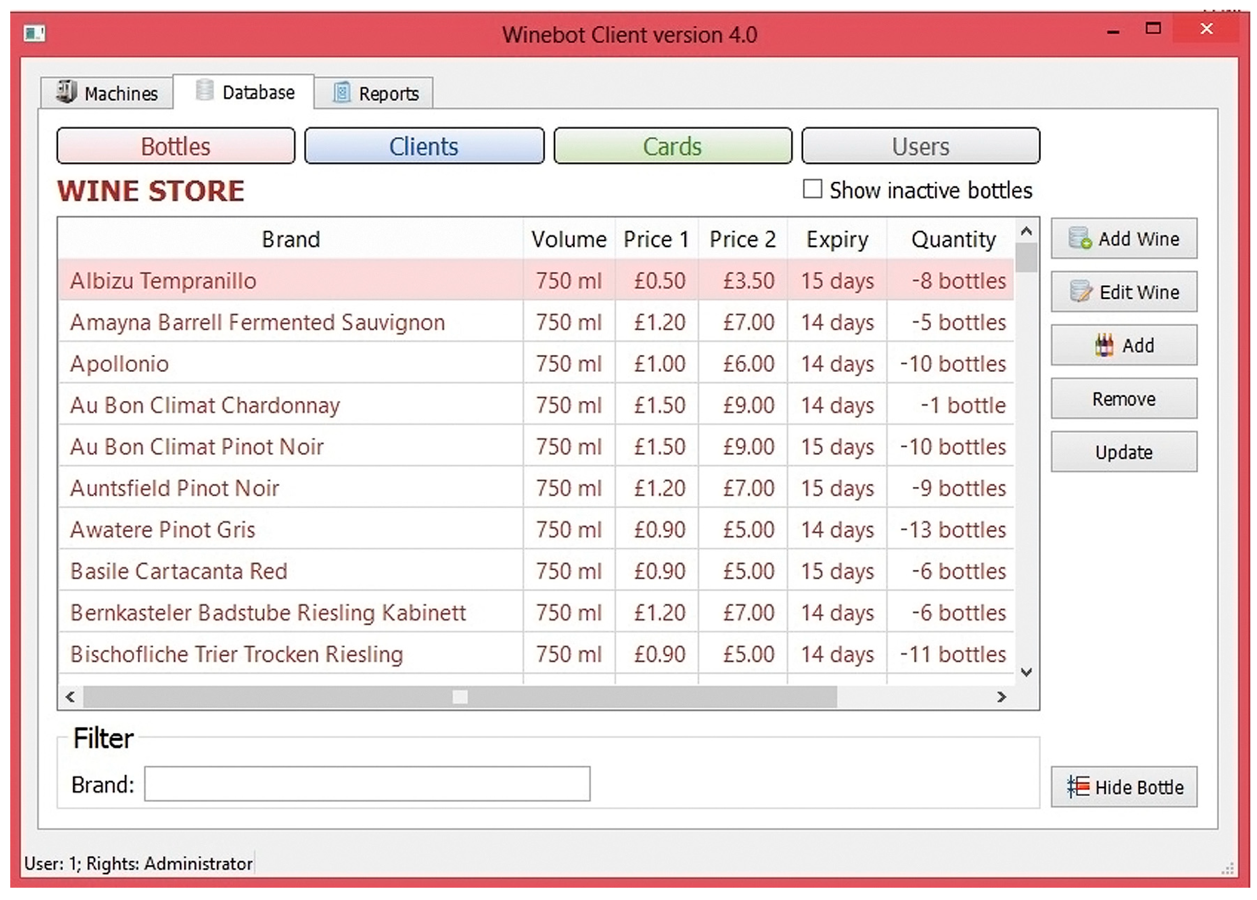Click the horizontal scrollbar thumb

pyautogui.click(x=460, y=697)
